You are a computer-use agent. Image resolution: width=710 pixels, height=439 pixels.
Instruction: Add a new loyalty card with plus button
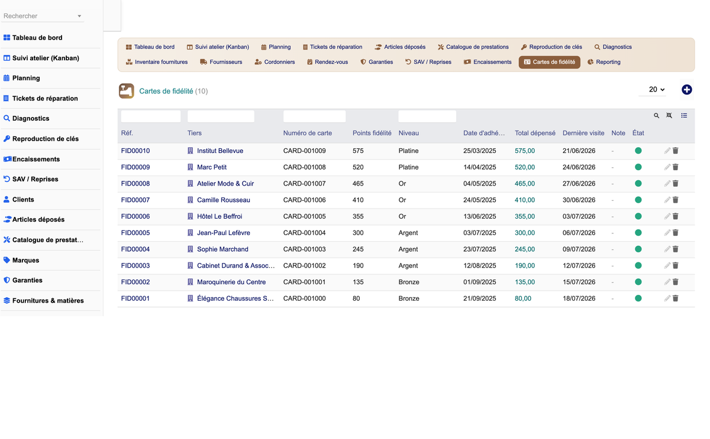point(686,90)
